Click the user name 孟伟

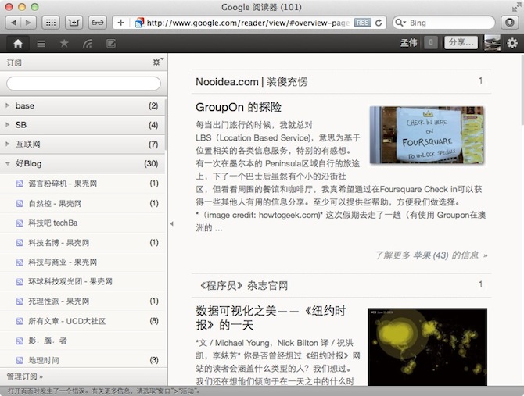409,43
